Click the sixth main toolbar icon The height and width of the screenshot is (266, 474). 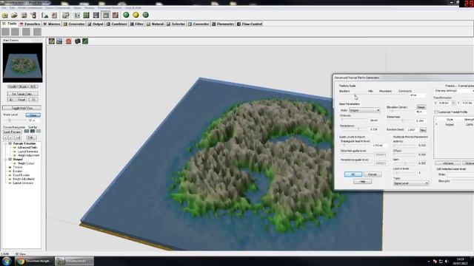54,15
